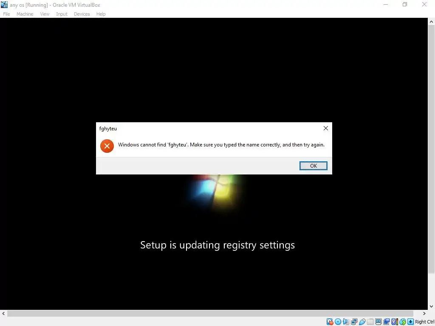The width and height of the screenshot is (435, 326).
Task: Click the 'Windows cannot find' error message
Action: tap(221, 145)
